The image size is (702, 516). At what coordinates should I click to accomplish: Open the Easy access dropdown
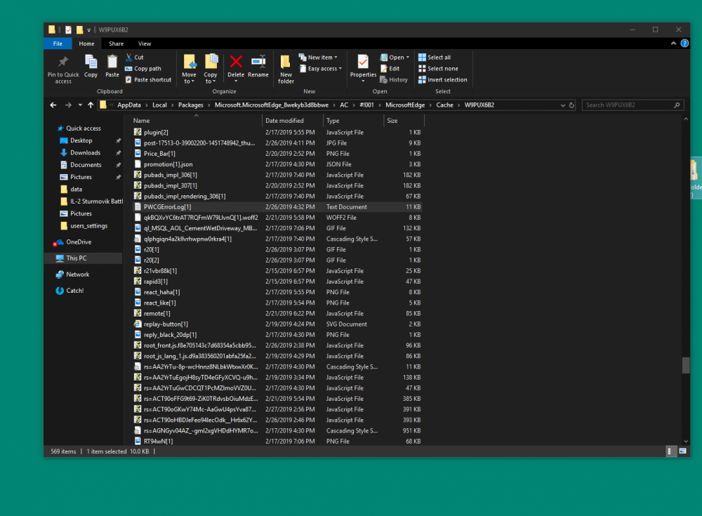324,69
